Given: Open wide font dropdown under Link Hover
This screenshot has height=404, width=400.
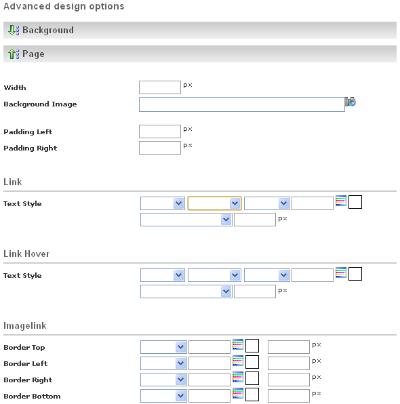Looking at the screenshot, I should [x=186, y=291].
